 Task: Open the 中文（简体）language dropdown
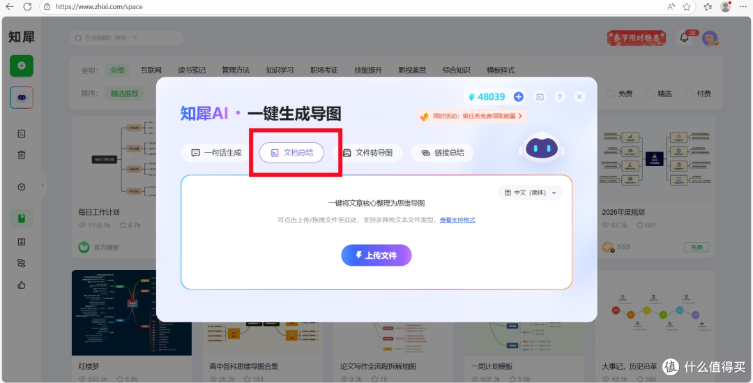[530, 193]
